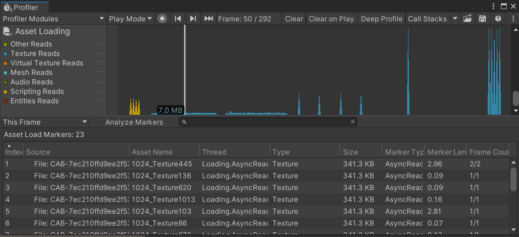The width and height of the screenshot is (519, 237).
Task: Toggle Clear on Play option
Action: (331, 18)
